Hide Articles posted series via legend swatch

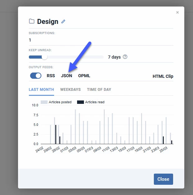(44, 102)
